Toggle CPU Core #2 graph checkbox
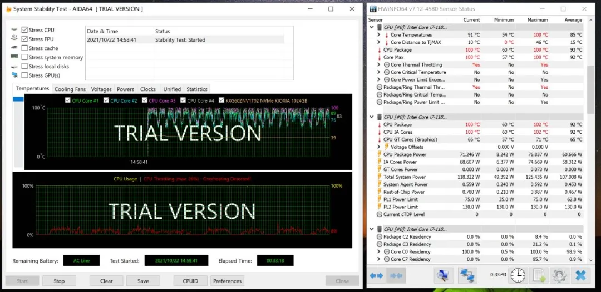 (106, 100)
